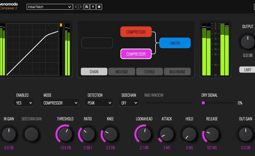Open the Enabled YES dropdown

pos(24,103)
